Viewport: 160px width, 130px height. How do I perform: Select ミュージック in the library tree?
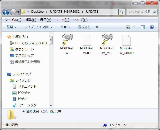(x=27, y=105)
